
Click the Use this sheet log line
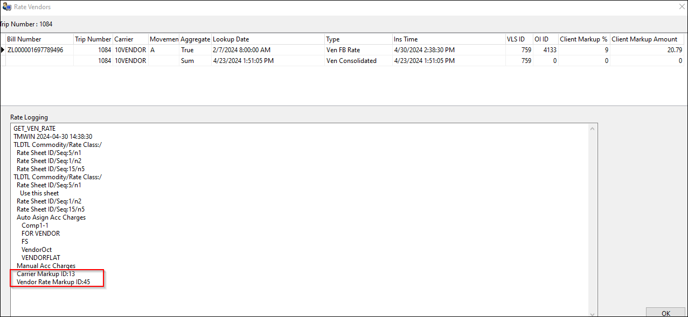pyautogui.click(x=39, y=193)
